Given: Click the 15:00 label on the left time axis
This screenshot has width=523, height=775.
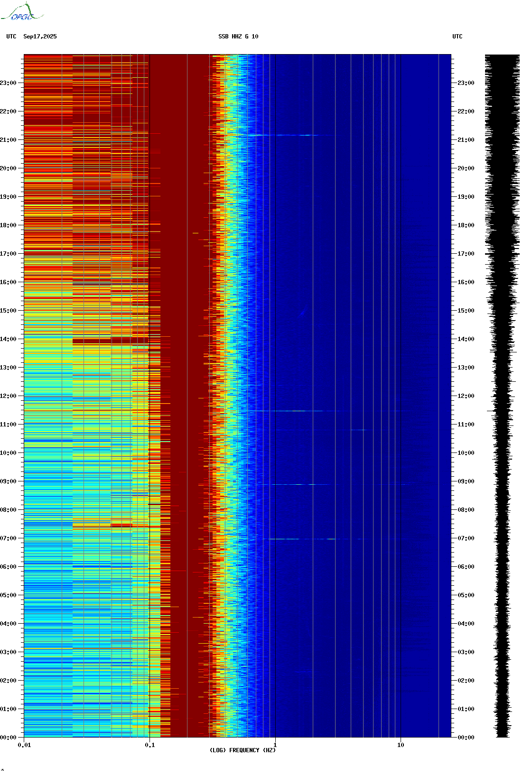Looking at the screenshot, I should [x=8, y=311].
